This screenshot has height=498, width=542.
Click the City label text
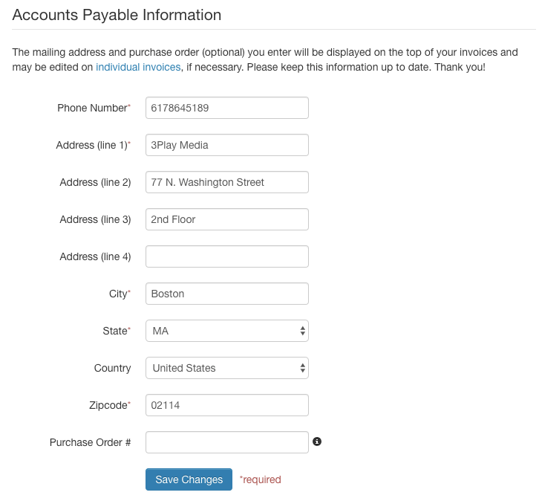tap(120, 294)
